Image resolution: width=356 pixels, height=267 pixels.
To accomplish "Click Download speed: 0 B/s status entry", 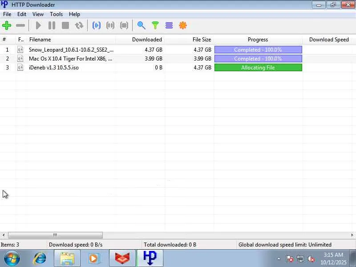I will 76,245.
